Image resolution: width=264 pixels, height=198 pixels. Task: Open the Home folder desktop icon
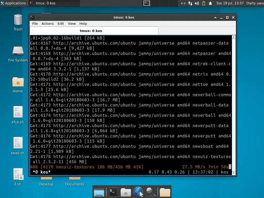coord(18,82)
